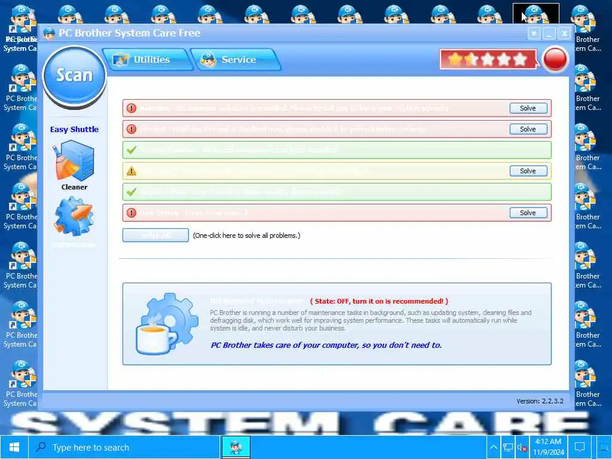Open the taskbar clock showing 4:12 AM
Image resolution: width=612 pixels, height=459 pixels.
[549, 447]
